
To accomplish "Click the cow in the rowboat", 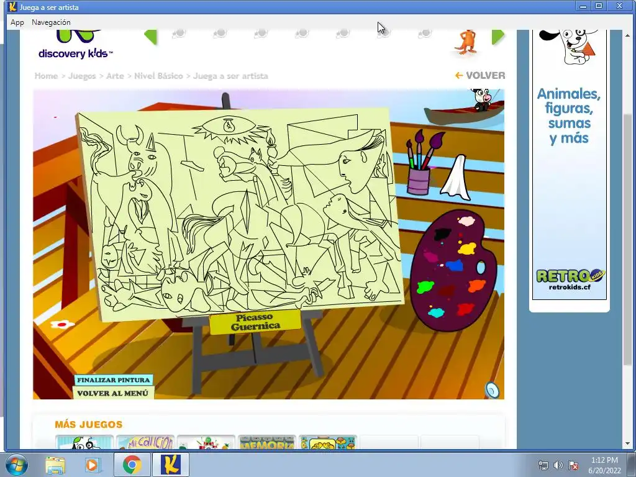I will point(482,99).
